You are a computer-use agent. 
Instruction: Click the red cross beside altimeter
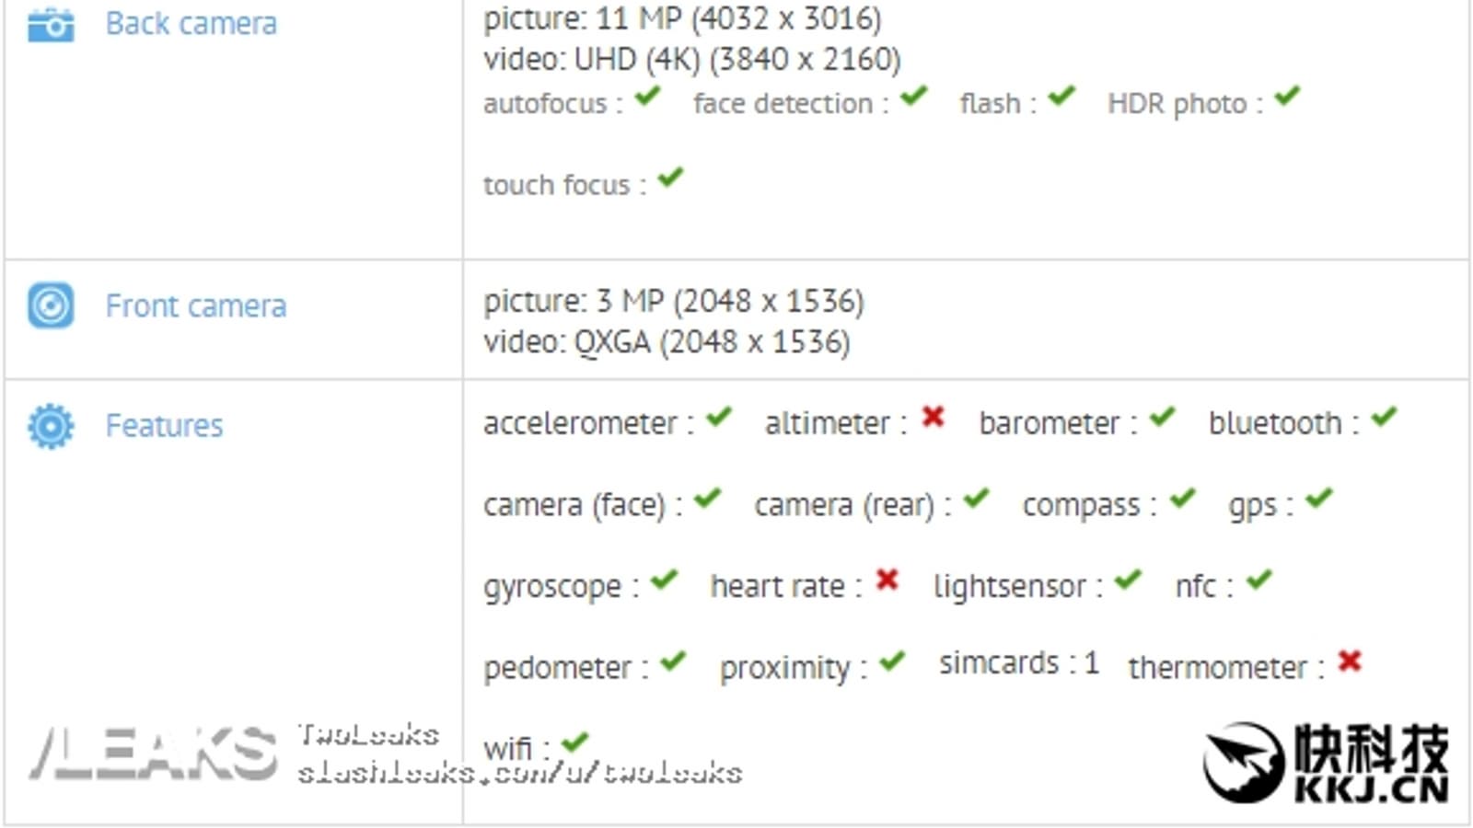[x=933, y=418]
